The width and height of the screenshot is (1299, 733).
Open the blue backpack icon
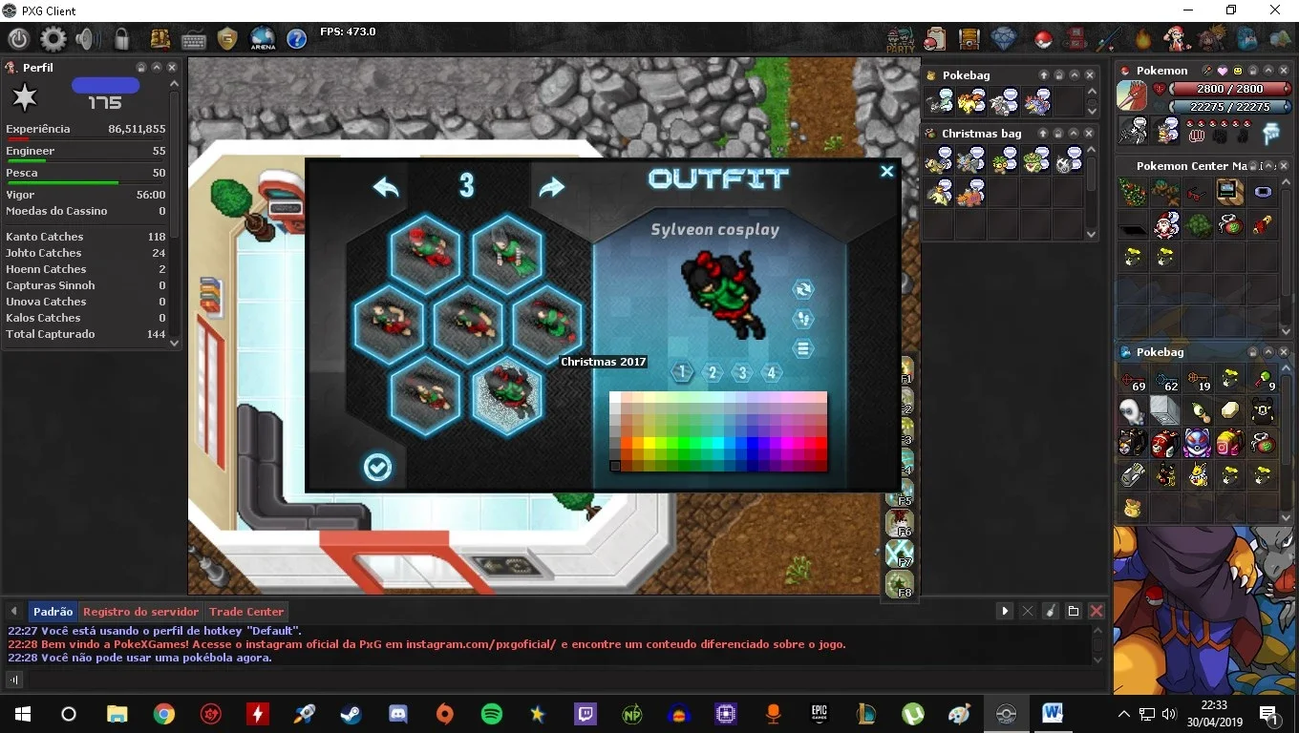[1246, 39]
